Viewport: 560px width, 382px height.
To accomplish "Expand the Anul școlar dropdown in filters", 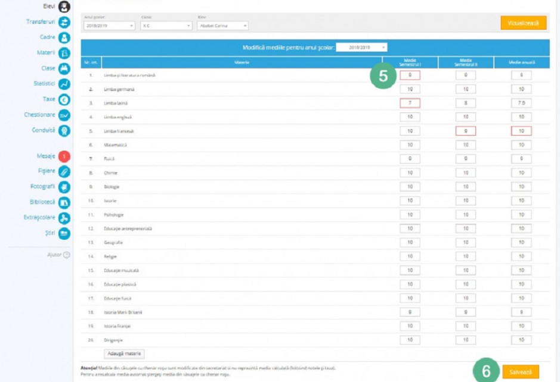I will [x=110, y=26].
